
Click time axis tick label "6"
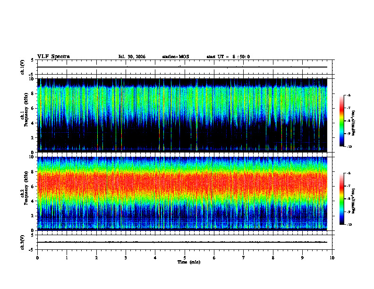coord(214,258)
